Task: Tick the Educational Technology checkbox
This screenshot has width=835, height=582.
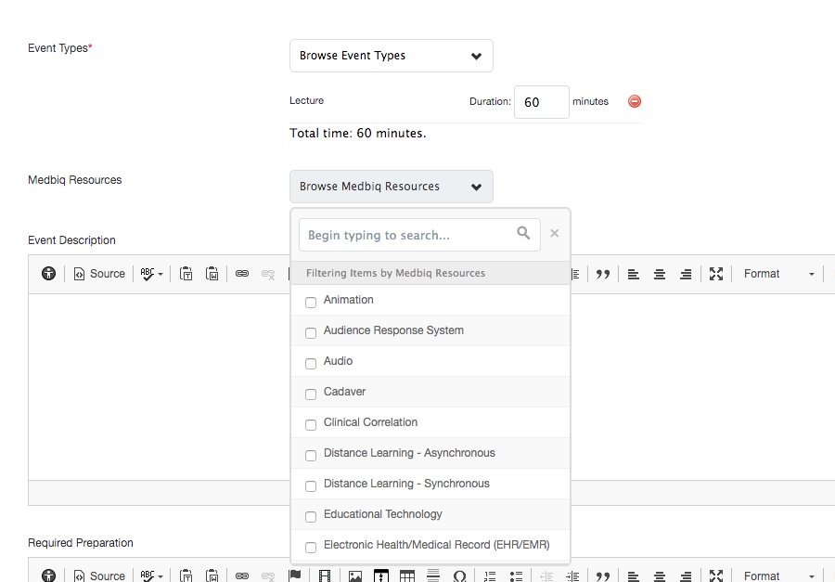Action: pyautogui.click(x=311, y=516)
